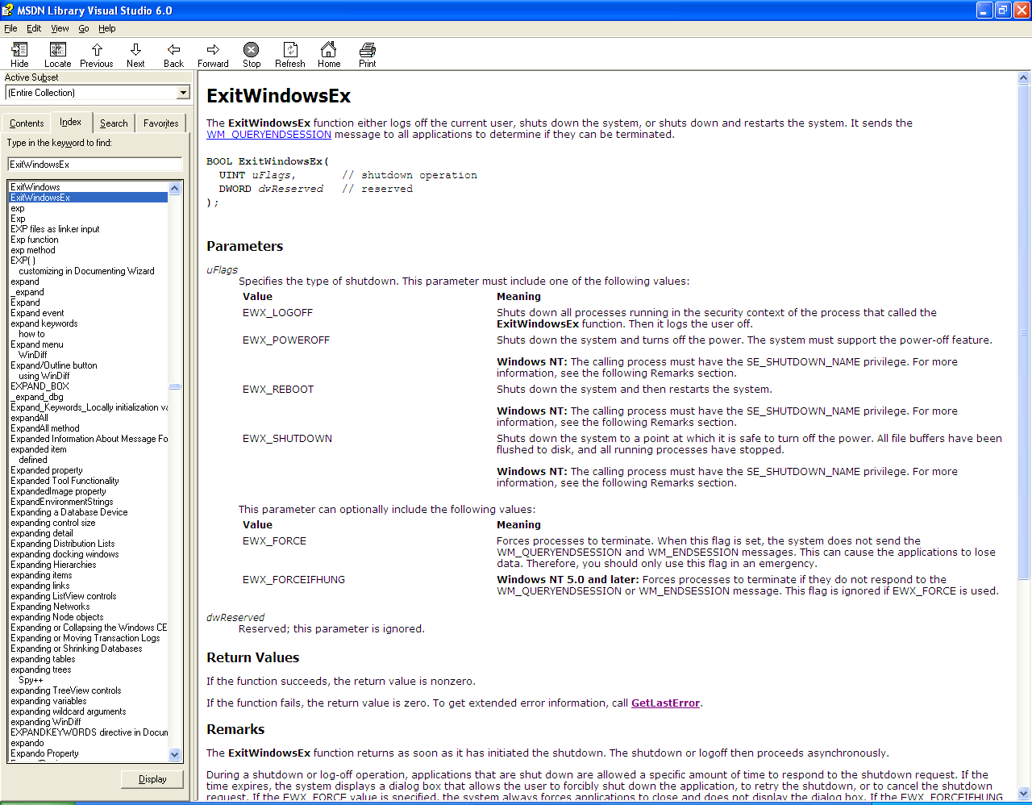Refresh the current help page
This screenshot has width=1032, height=805.
pos(290,50)
